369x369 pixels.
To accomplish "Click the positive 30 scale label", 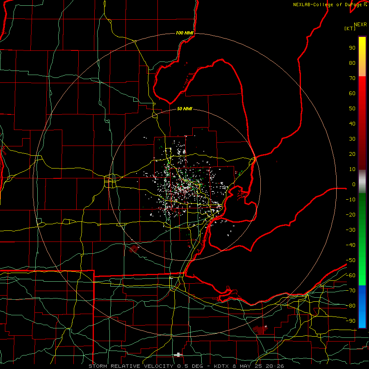I will coord(352,139).
